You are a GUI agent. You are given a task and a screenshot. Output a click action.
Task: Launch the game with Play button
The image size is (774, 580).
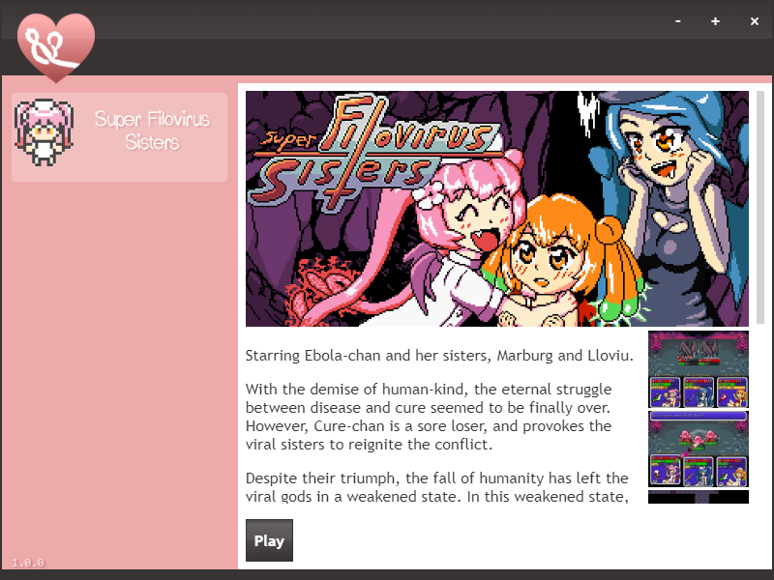269,540
